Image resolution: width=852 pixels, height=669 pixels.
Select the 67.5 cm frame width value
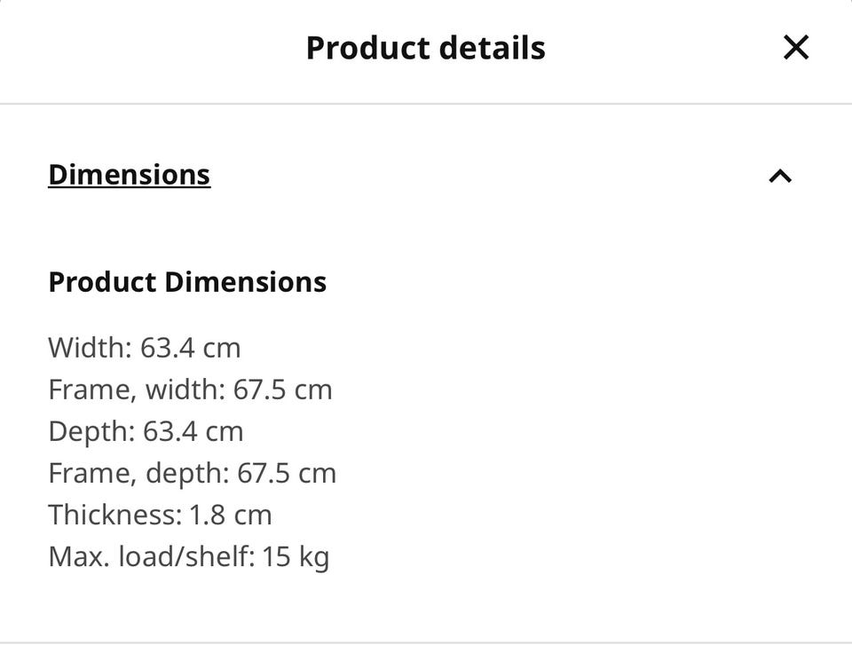click(283, 390)
